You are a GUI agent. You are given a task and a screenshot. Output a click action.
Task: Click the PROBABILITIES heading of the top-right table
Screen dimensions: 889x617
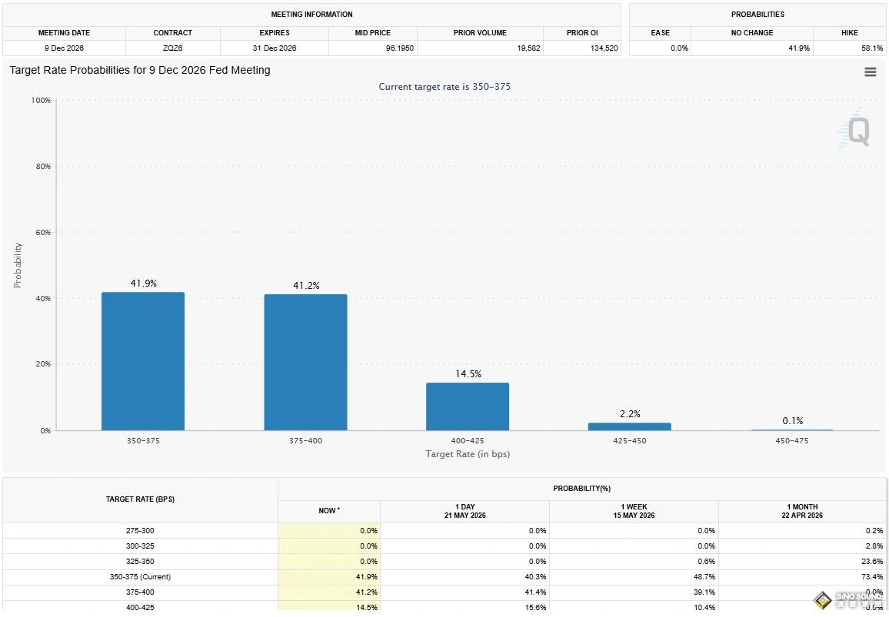pos(758,14)
